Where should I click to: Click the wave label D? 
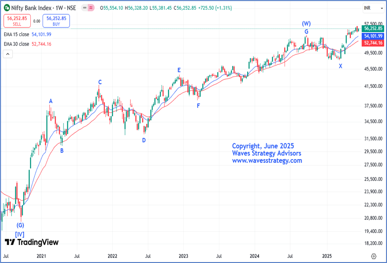tap(144, 140)
